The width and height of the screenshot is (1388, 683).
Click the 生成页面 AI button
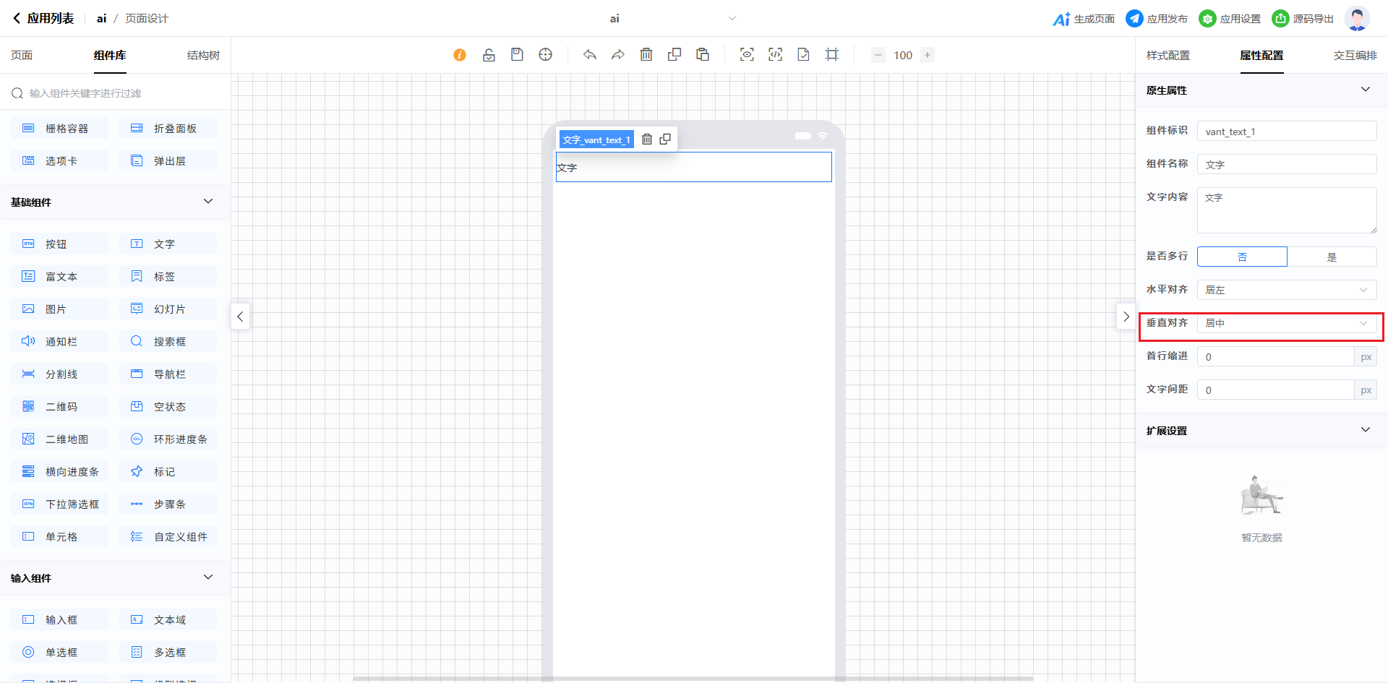coord(1084,19)
